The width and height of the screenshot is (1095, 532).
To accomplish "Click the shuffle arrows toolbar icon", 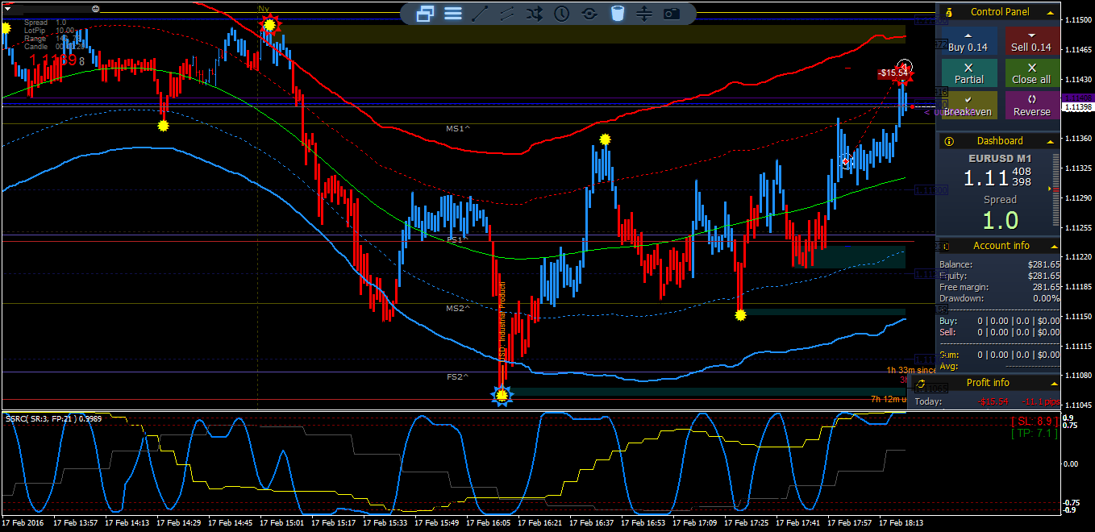I will (x=534, y=13).
